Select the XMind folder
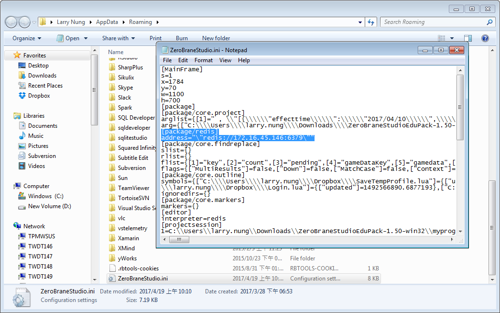The height and width of the screenshot is (313, 500). pyautogui.click(x=126, y=248)
